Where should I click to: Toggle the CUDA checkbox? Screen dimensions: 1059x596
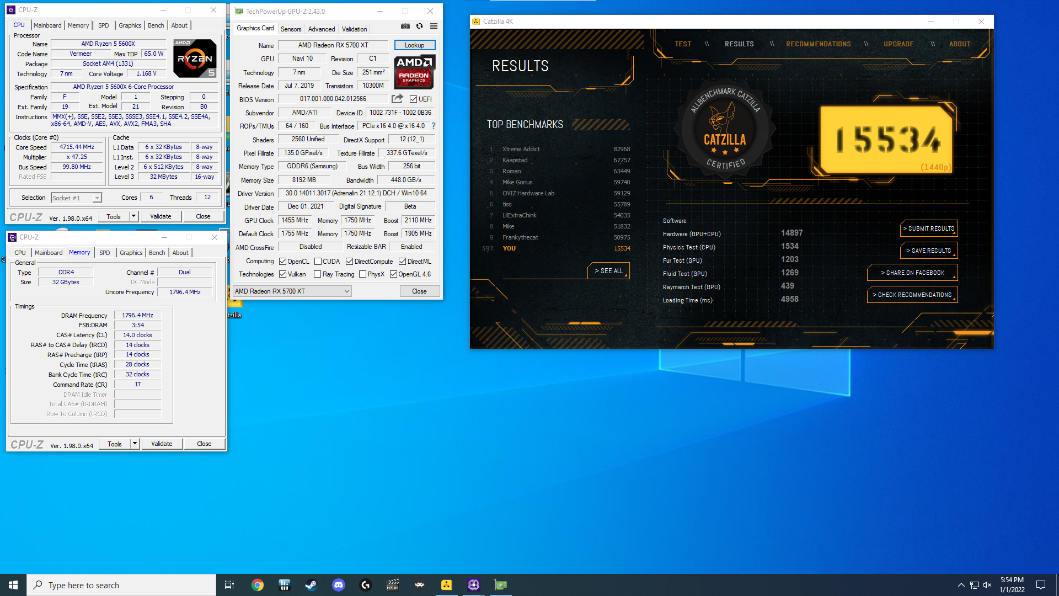point(318,262)
